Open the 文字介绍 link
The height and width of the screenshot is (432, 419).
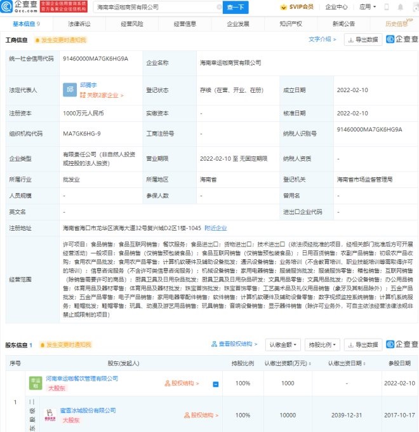(x=323, y=39)
